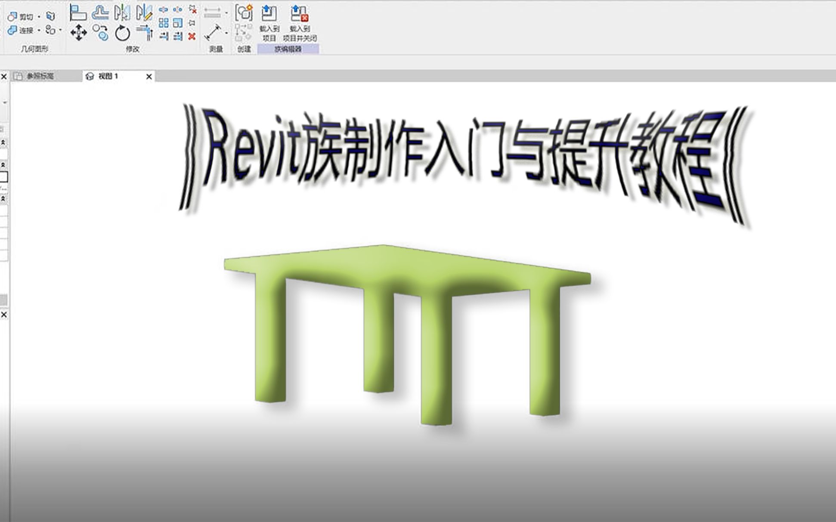Select the Mirror Draw Axis icon
Screen dimensions: 836x522
pyautogui.click(x=144, y=12)
